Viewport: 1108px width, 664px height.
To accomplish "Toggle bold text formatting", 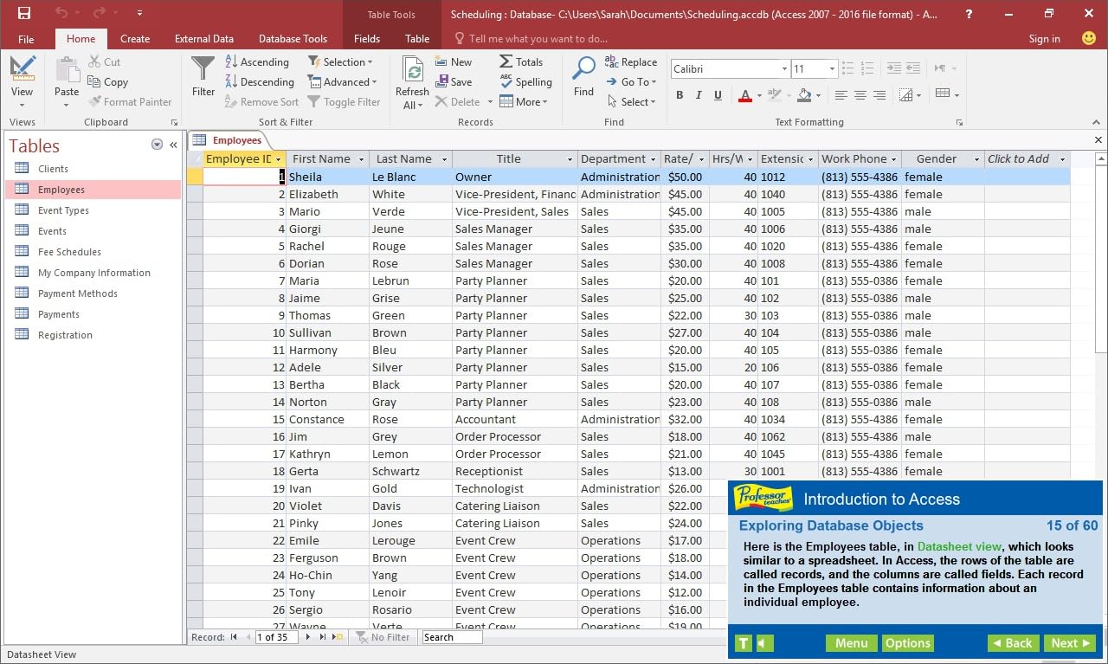I will (680, 95).
